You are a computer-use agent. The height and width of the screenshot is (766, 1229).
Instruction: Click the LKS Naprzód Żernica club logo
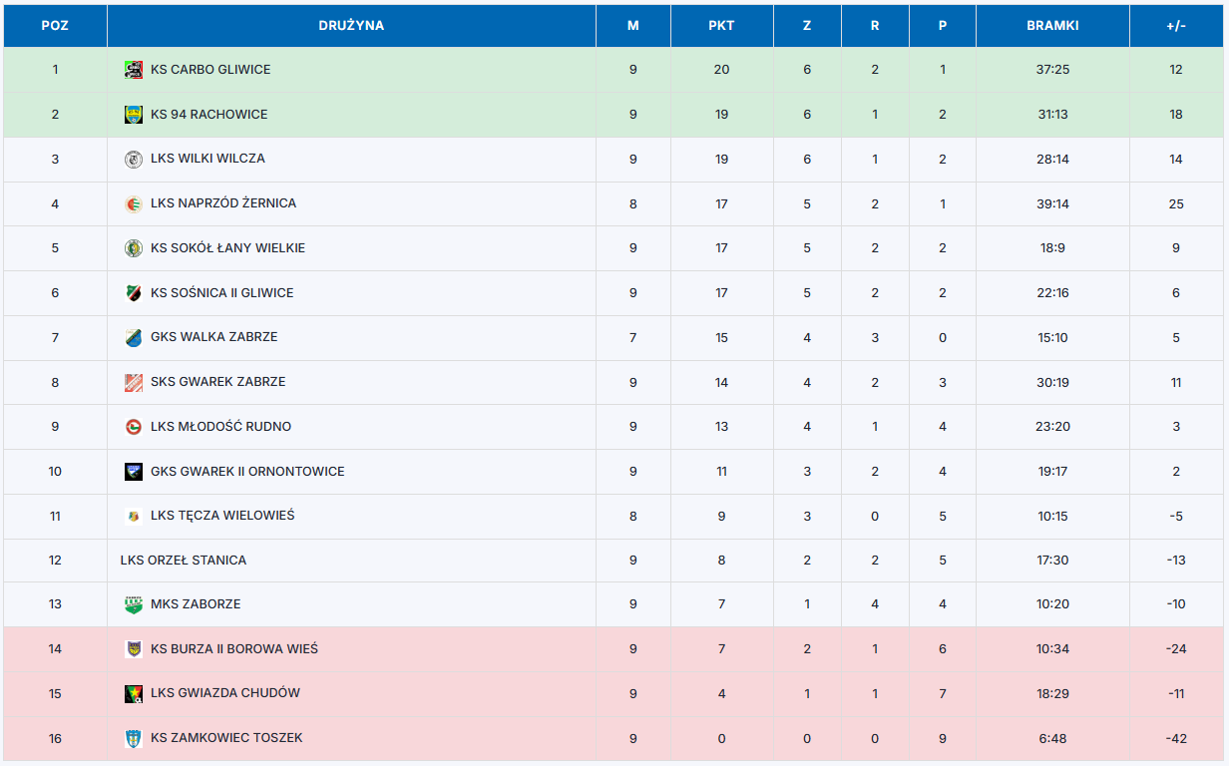tap(134, 203)
